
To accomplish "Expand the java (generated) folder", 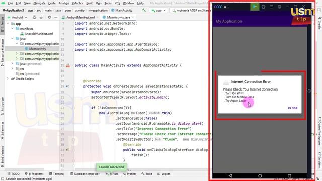I will [x=12, y=64].
